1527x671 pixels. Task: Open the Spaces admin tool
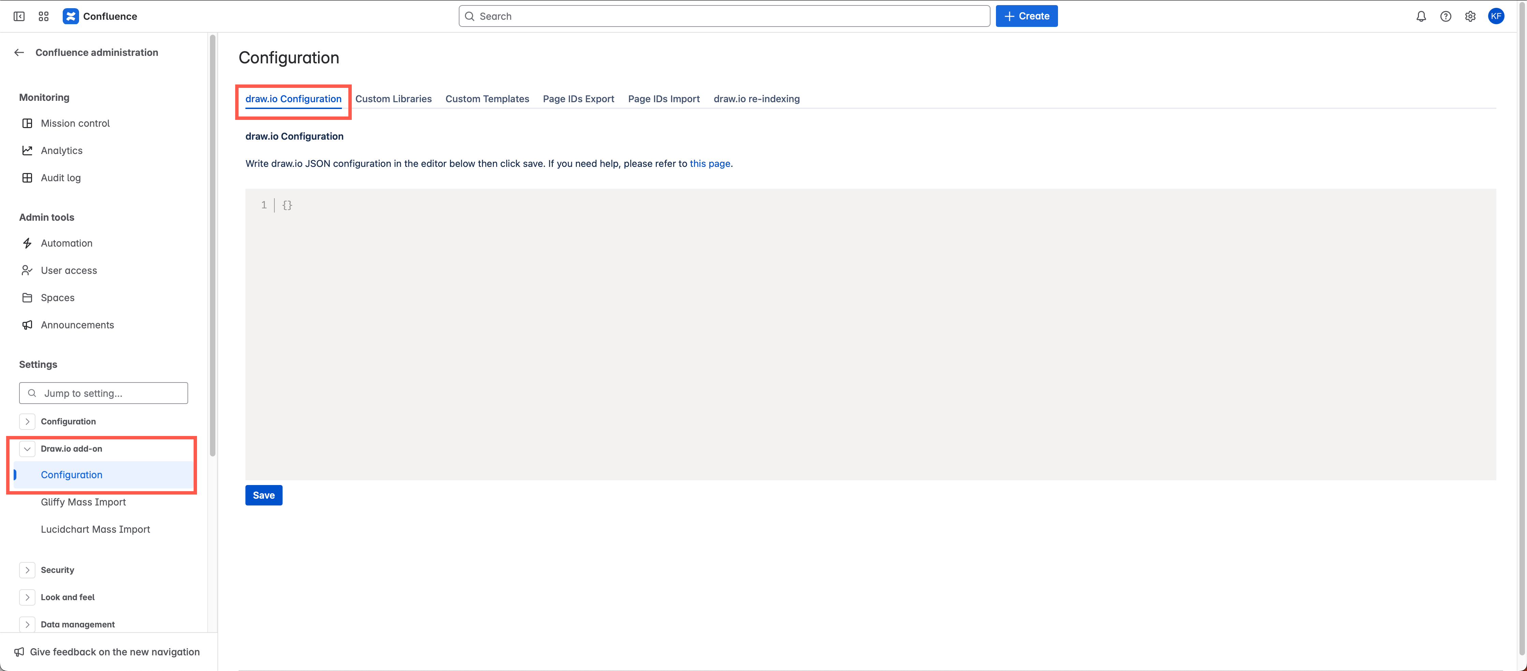(x=58, y=297)
